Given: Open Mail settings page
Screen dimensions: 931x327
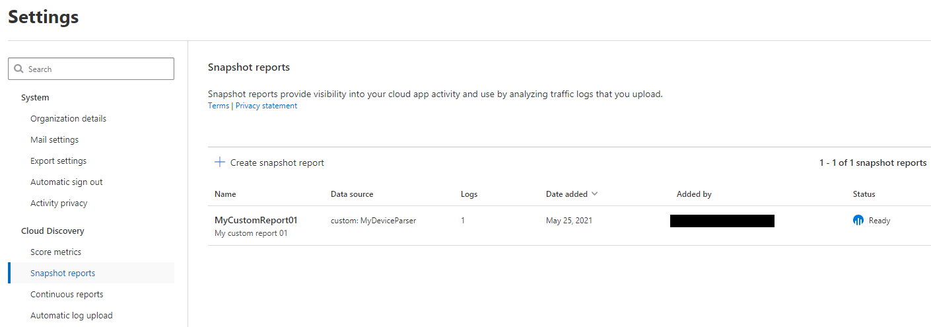Looking at the screenshot, I should (54, 140).
